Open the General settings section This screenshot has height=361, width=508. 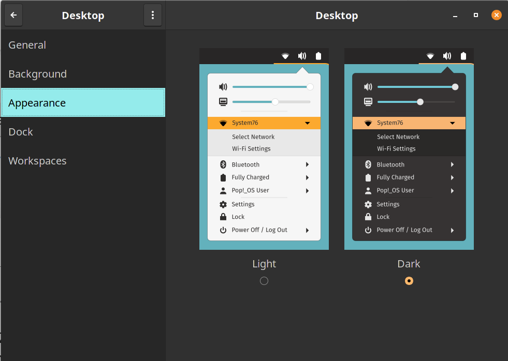click(x=27, y=45)
